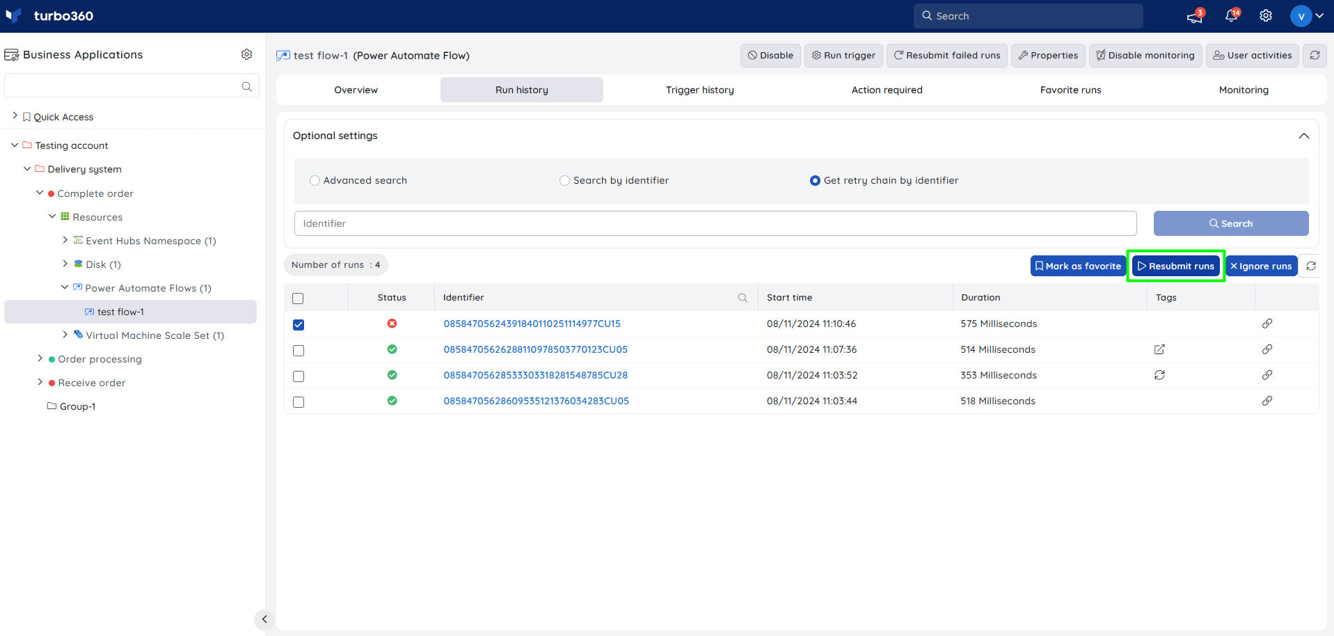
Task: Copy link for run at 11:03:44
Action: pyautogui.click(x=1267, y=401)
